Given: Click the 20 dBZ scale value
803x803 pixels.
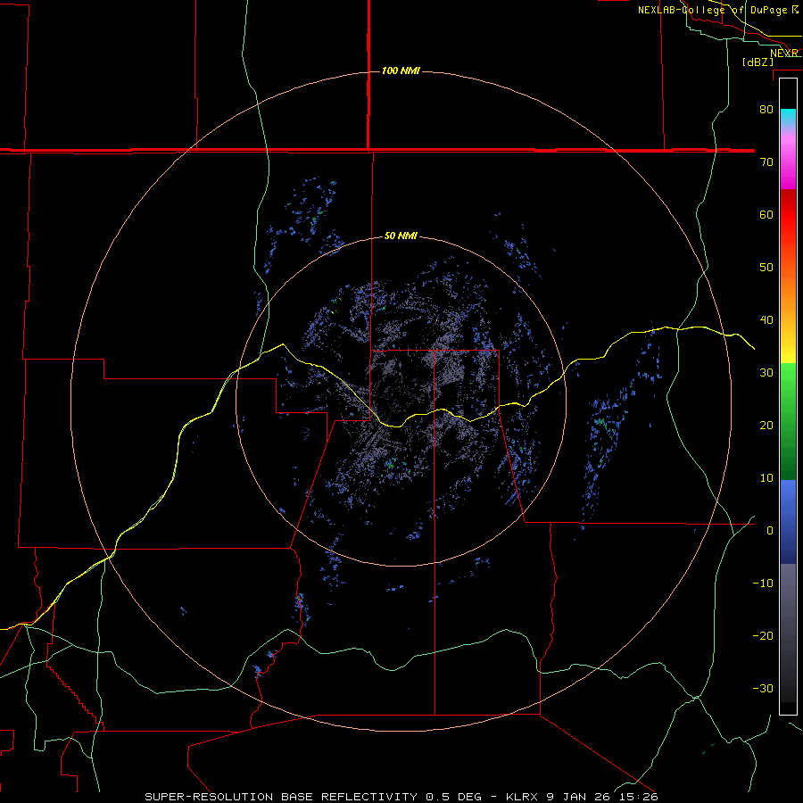Looking at the screenshot, I should click(x=766, y=425).
